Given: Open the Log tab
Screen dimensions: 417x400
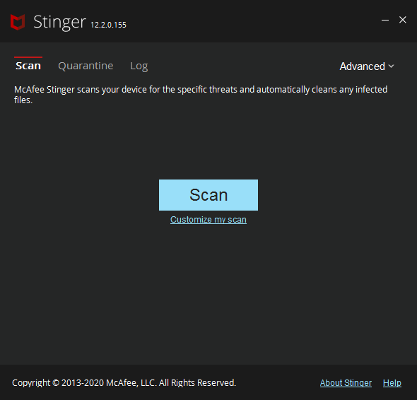Looking at the screenshot, I should click(x=139, y=66).
